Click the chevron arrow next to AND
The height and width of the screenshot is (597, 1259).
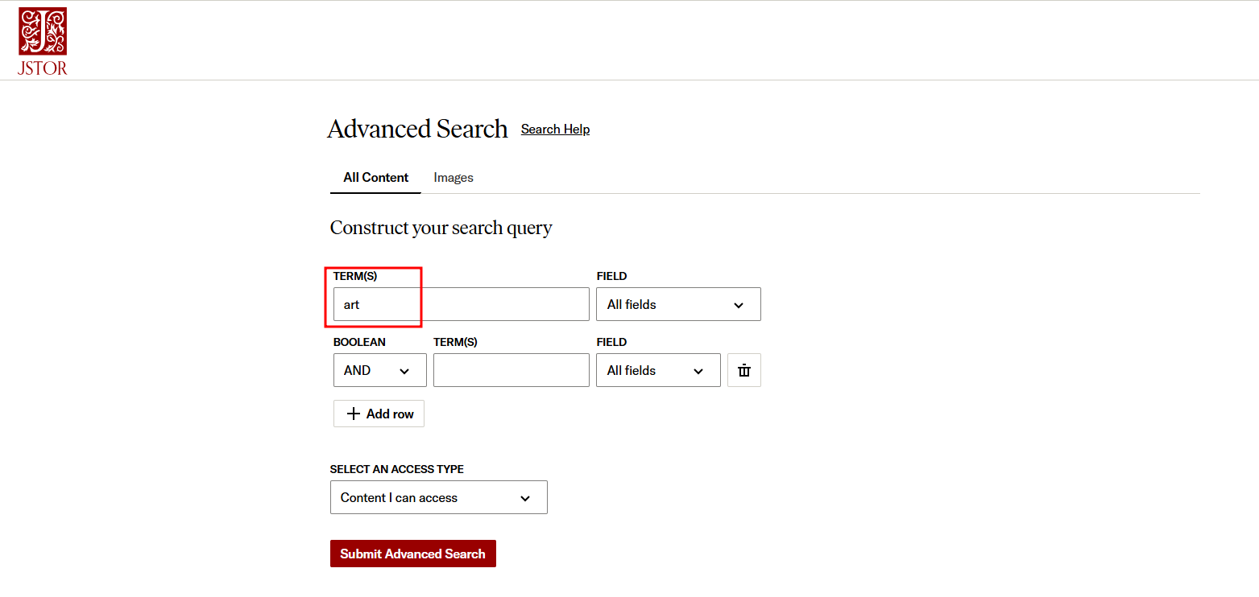point(404,371)
